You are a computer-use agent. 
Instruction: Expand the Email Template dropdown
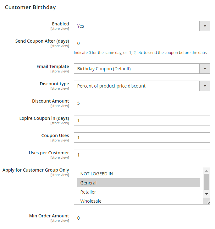[142, 69]
